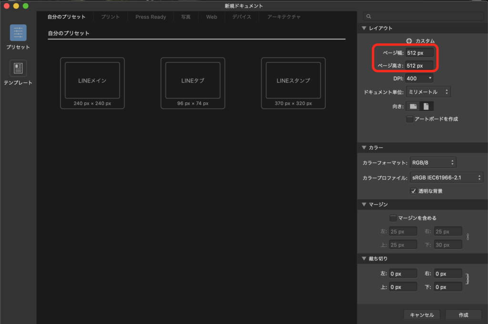Select landscape orientation icon
The image size is (488, 324).
click(x=413, y=106)
